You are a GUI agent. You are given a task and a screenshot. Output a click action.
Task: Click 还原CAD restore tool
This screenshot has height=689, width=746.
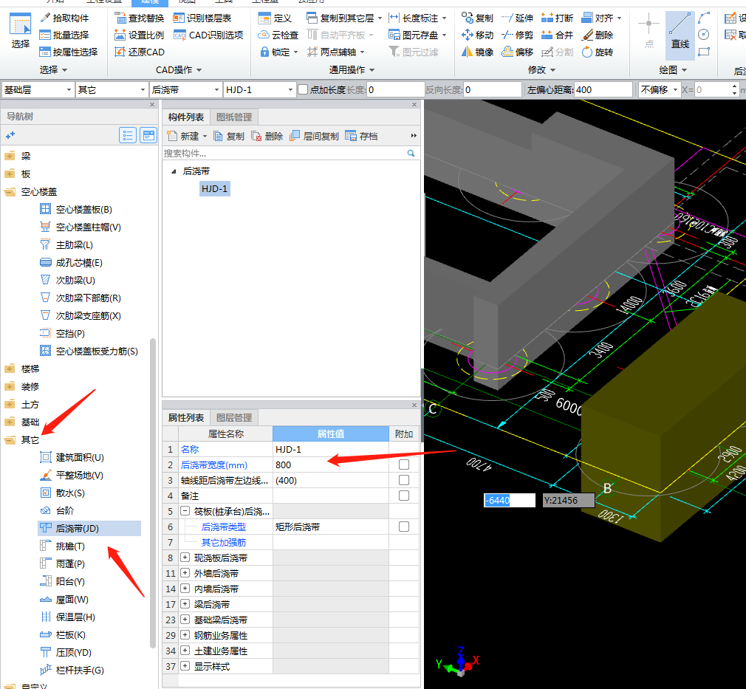point(140,52)
